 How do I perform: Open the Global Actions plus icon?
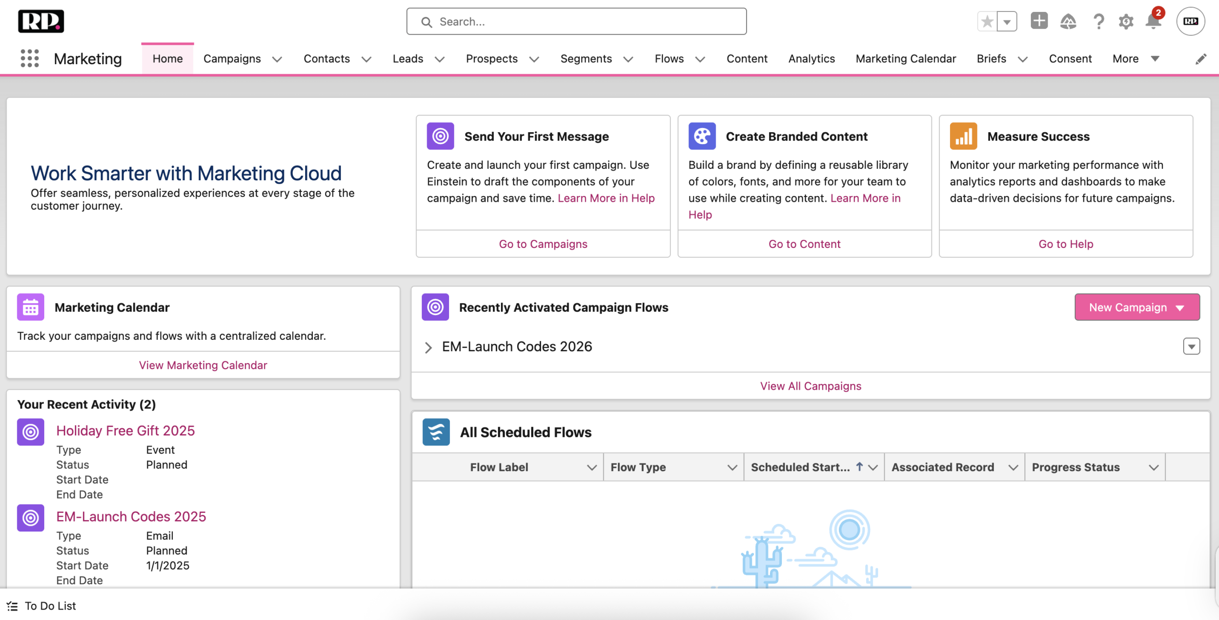click(1039, 21)
